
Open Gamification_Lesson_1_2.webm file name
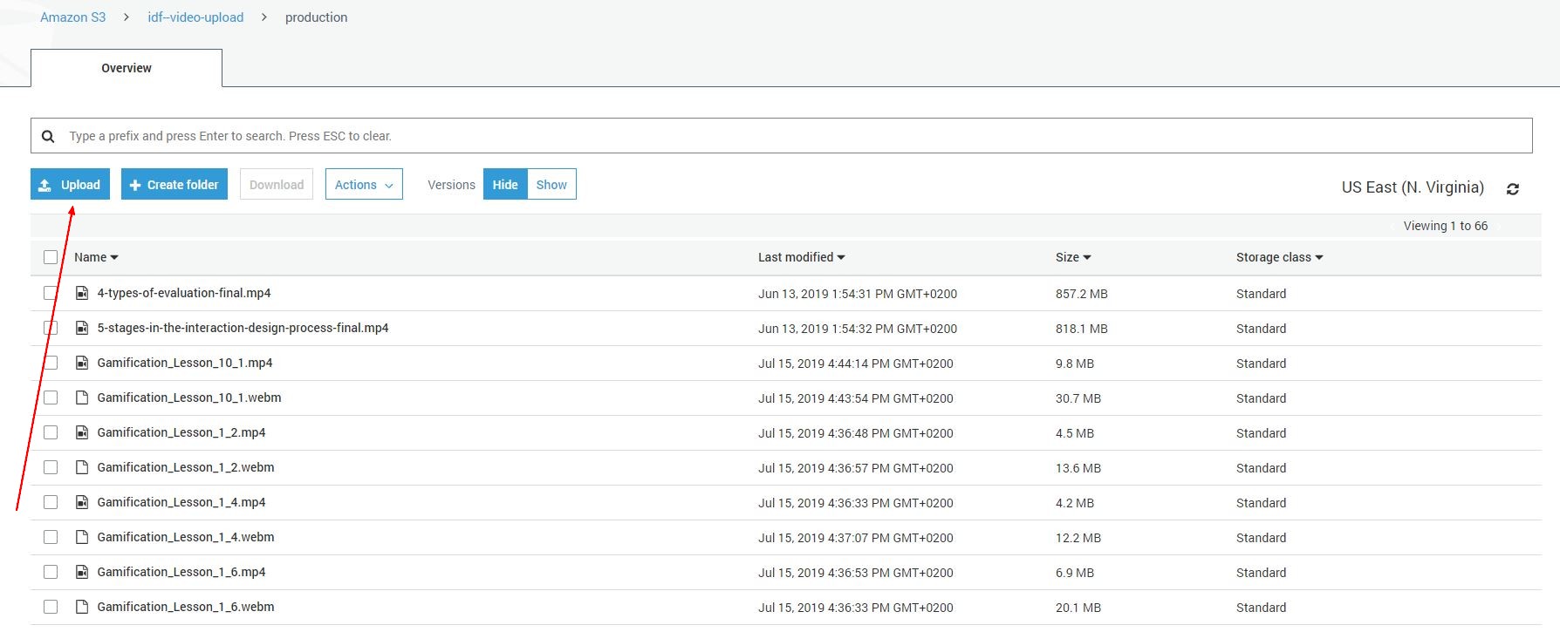[186, 467]
